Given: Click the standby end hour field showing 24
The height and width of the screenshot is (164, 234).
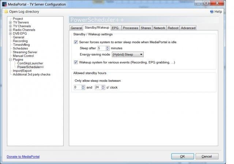Looking at the screenshot, I should click(98, 87).
